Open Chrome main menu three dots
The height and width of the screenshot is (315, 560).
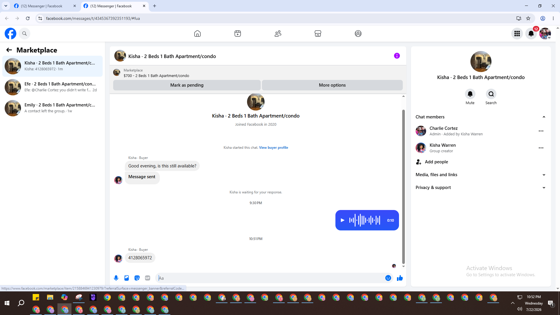click(x=553, y=18)
